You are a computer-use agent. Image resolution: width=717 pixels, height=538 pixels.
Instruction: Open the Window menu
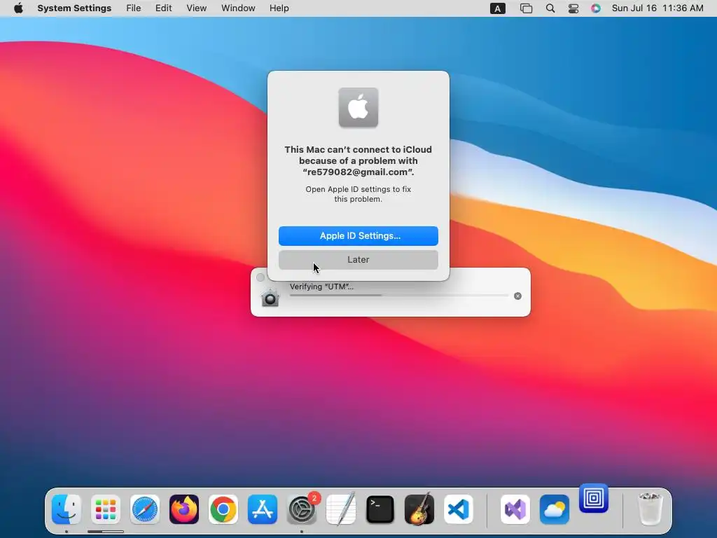click(x=238, y=8)
